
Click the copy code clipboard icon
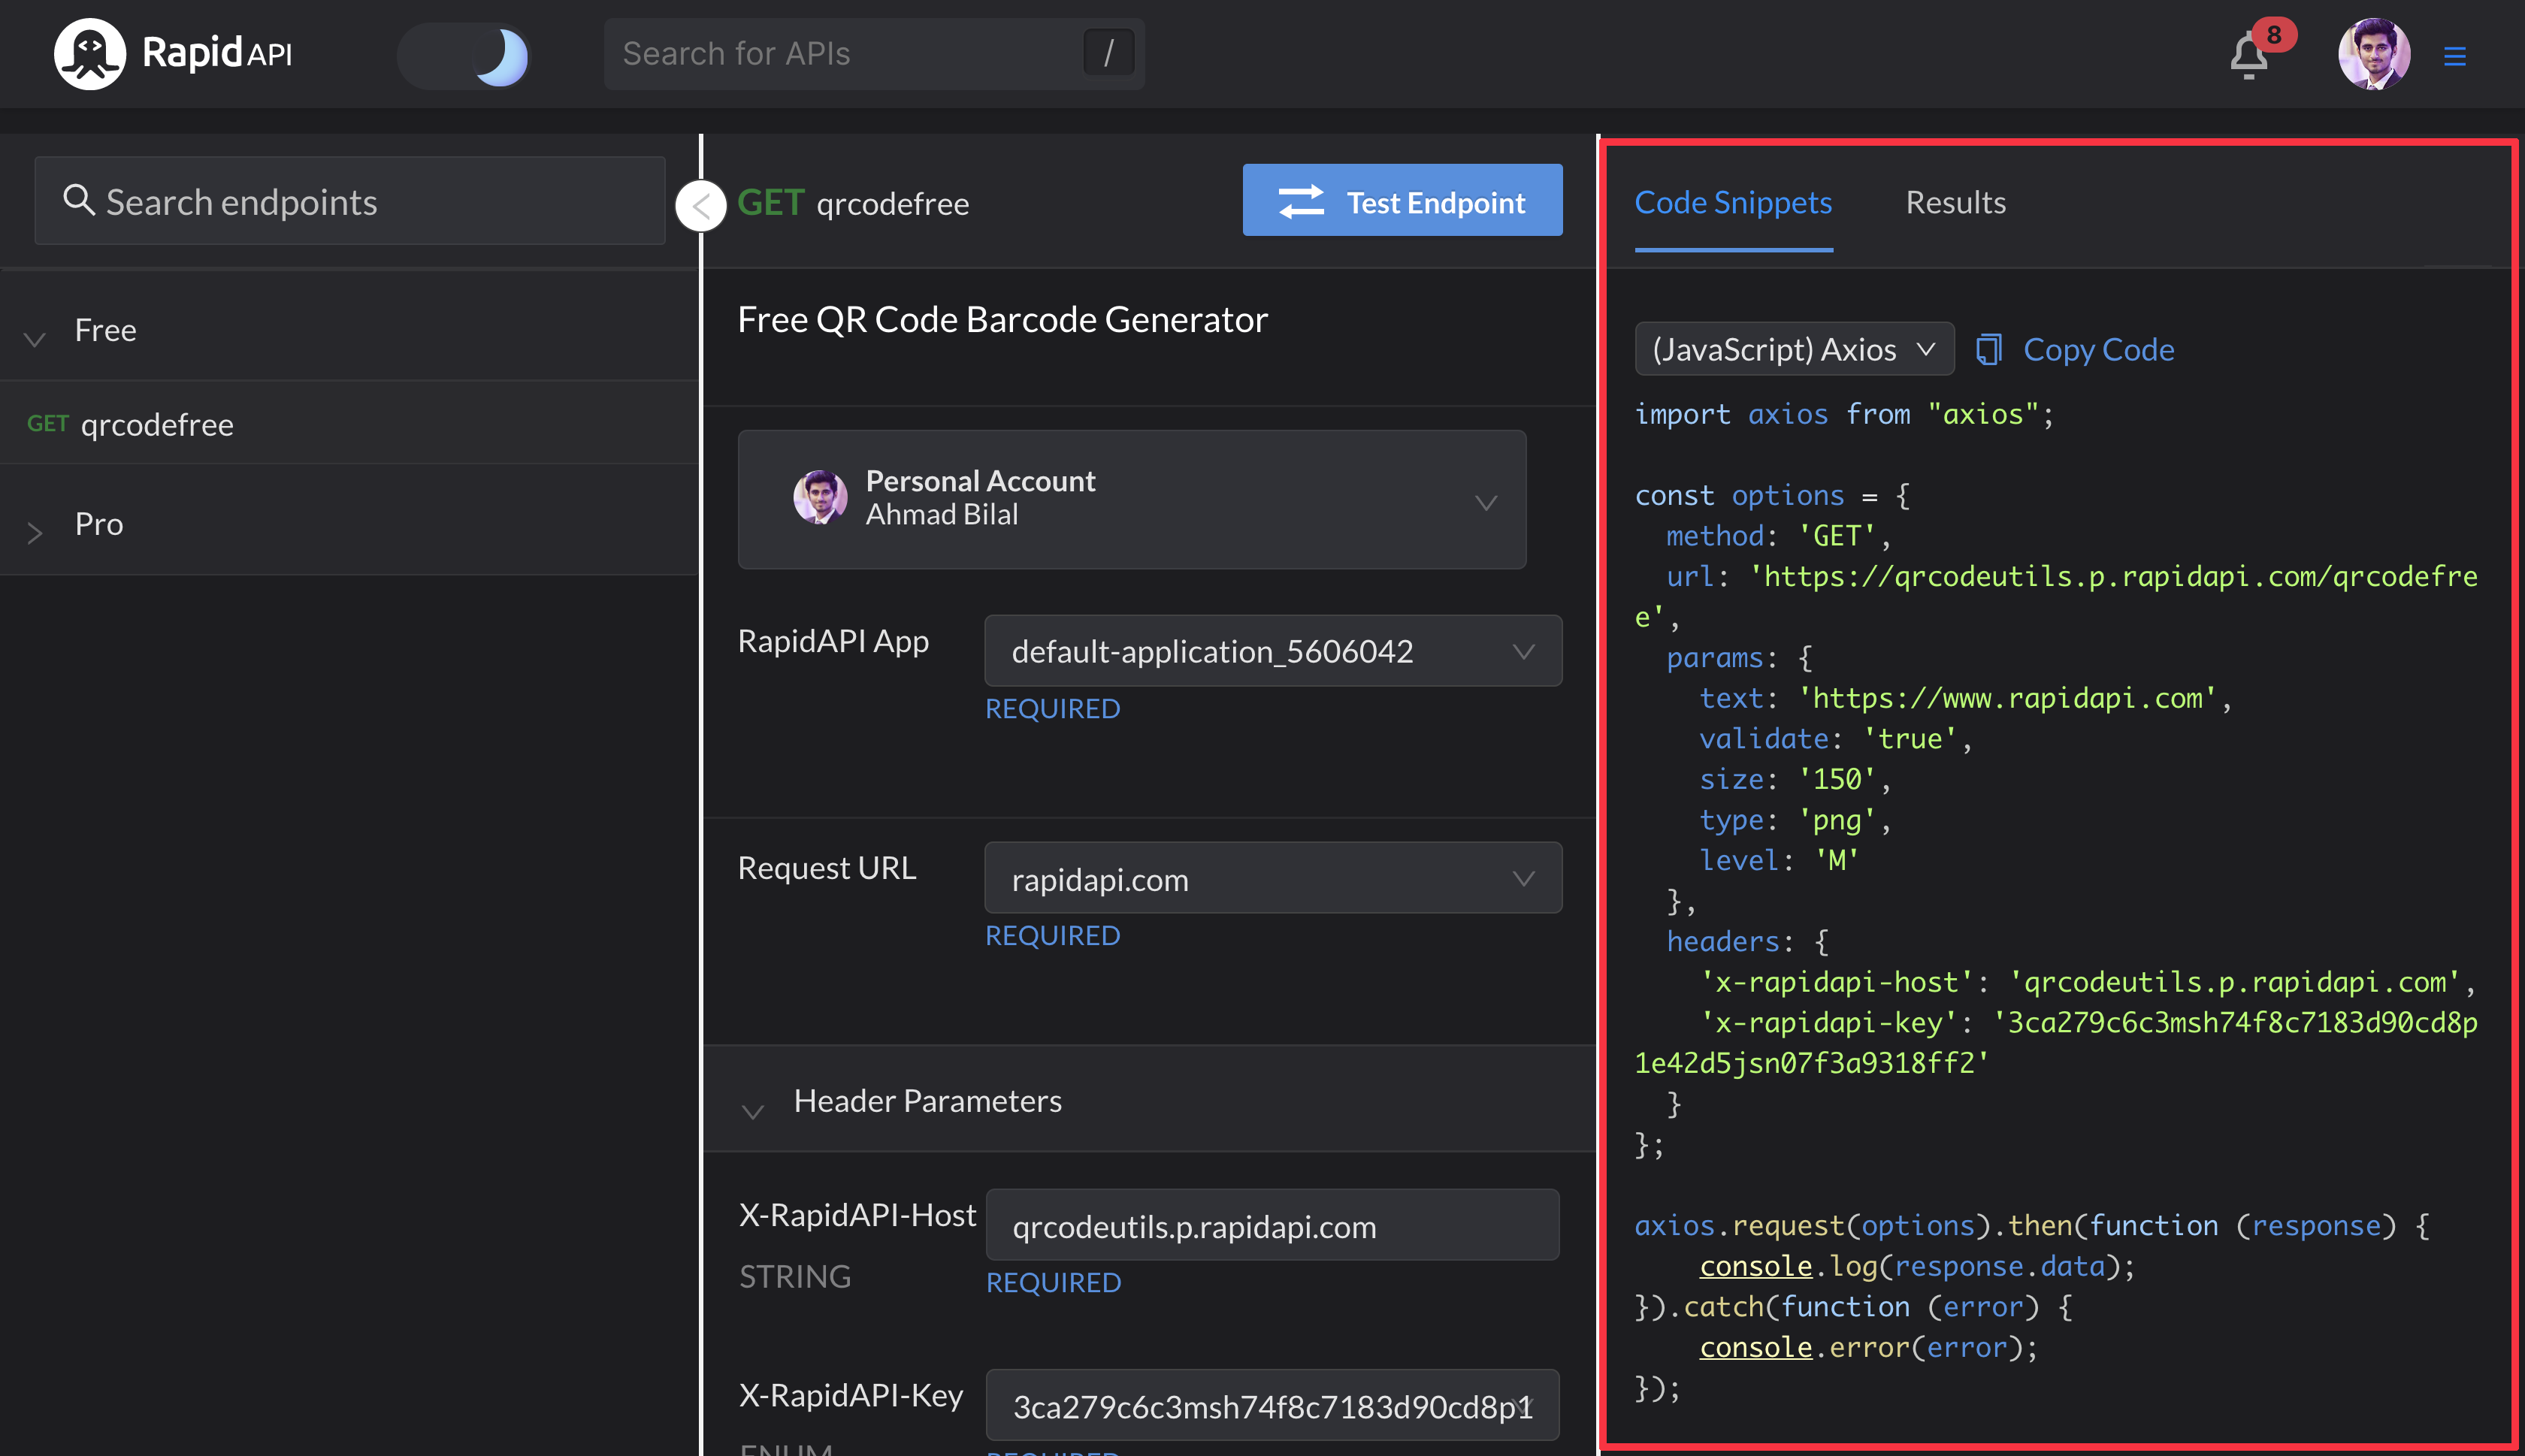click(x=1988, y=350)
